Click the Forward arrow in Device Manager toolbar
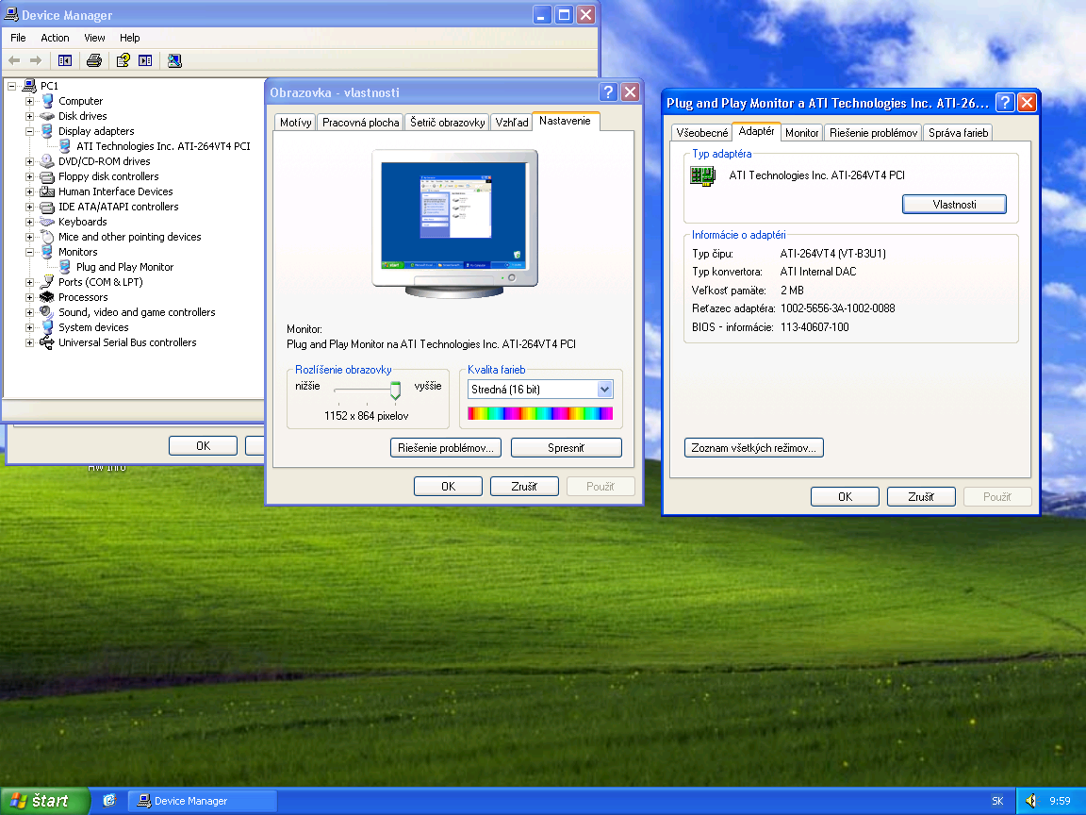 point(35,61)
